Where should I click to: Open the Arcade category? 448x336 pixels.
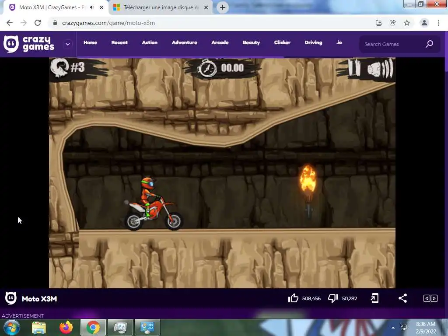point(220,42)
